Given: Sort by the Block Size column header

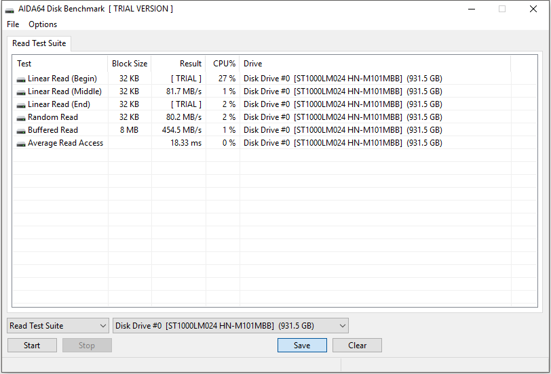Looking at the screenshot, I should [x=130, y=64].
